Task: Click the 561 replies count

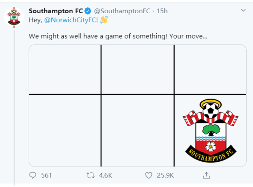Action: tap(46, 175)
